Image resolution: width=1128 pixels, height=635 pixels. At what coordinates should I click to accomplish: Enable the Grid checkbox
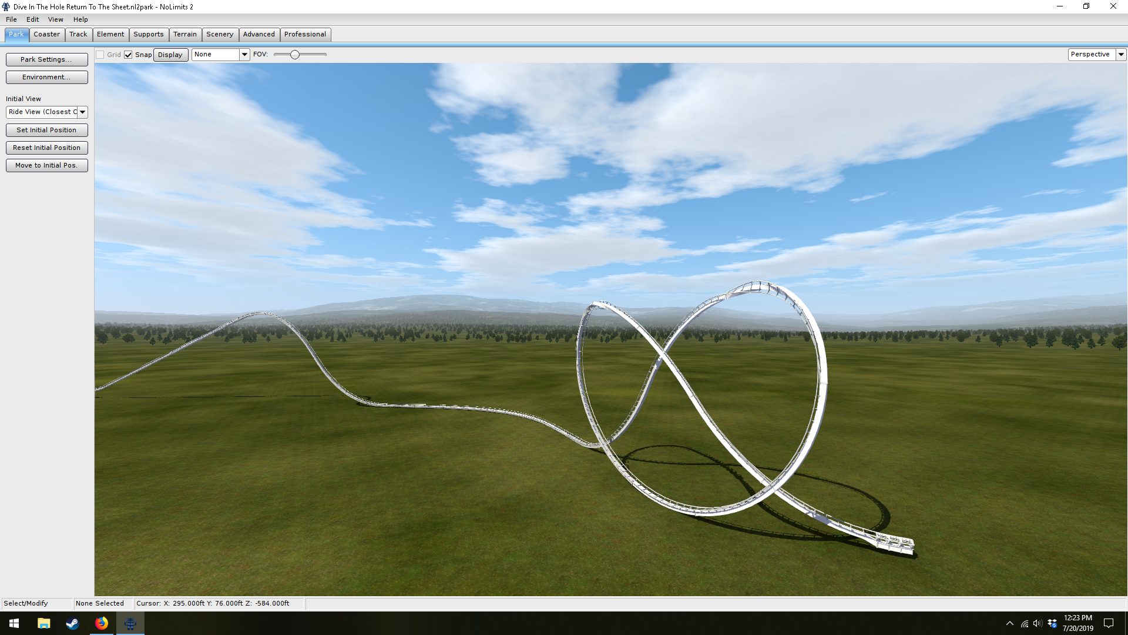[100, 55]
